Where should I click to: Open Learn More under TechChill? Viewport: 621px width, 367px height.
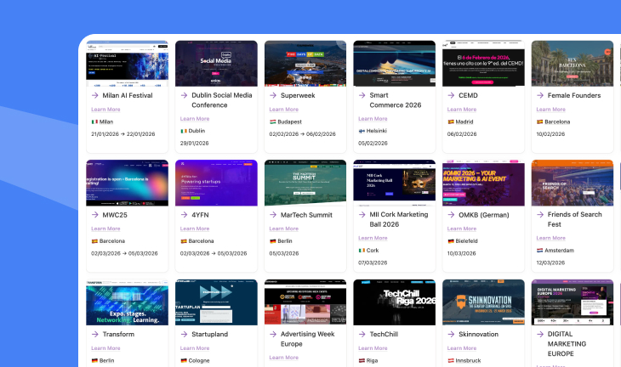click(x=373, y=348)
